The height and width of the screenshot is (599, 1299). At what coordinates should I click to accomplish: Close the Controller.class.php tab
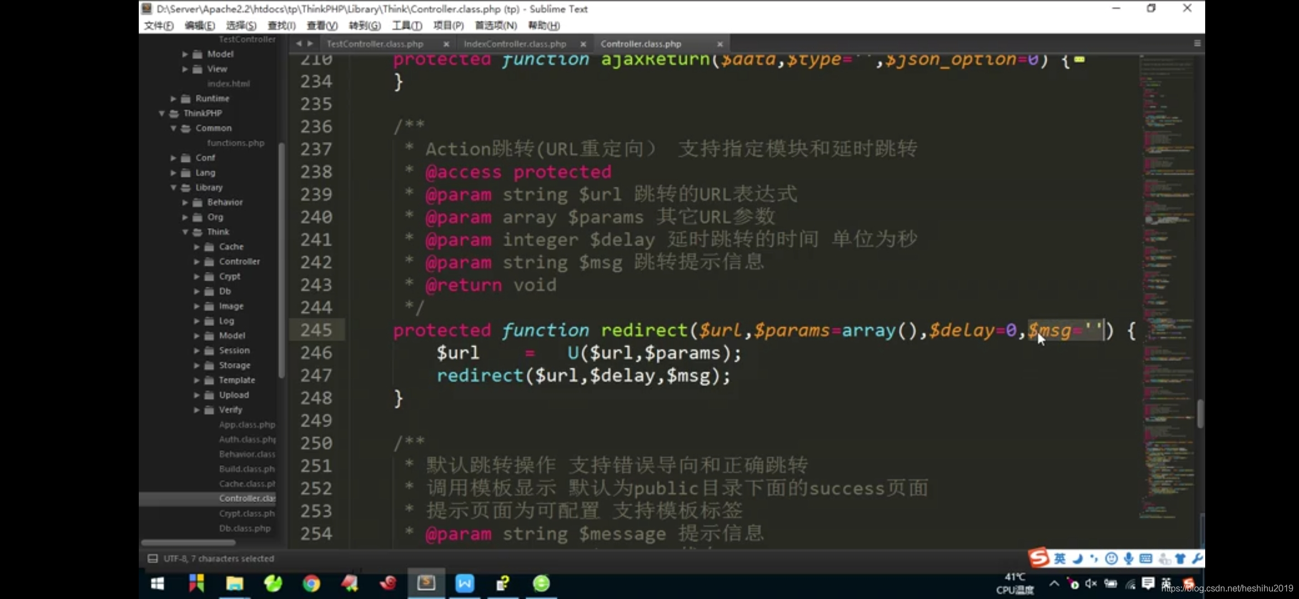[720, 44]
